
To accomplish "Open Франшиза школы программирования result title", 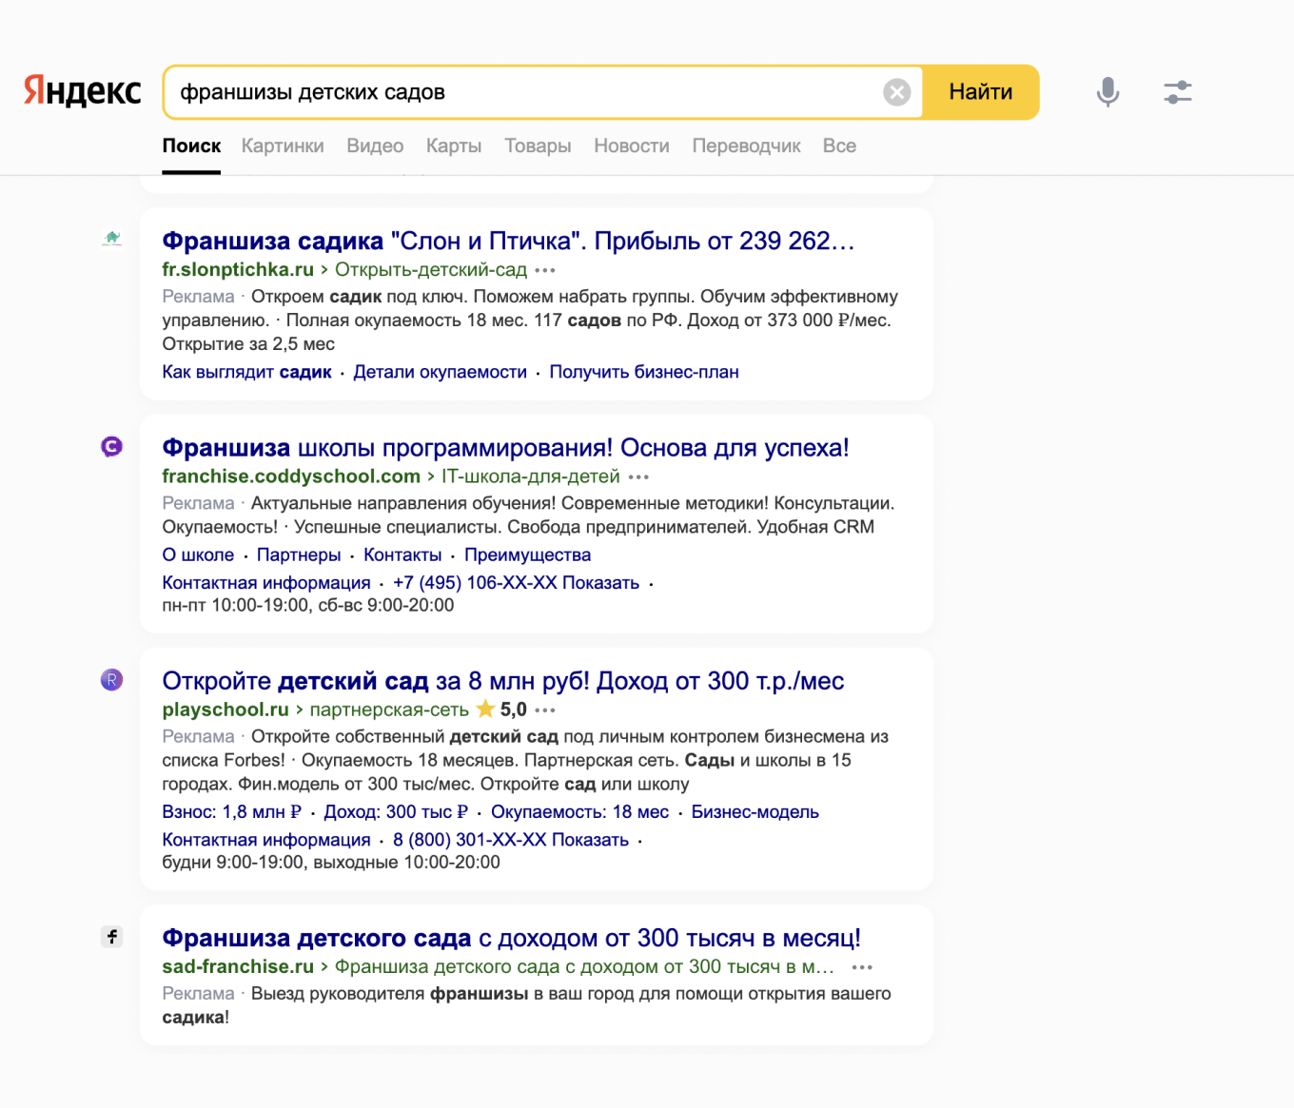I will click(505, 447).
